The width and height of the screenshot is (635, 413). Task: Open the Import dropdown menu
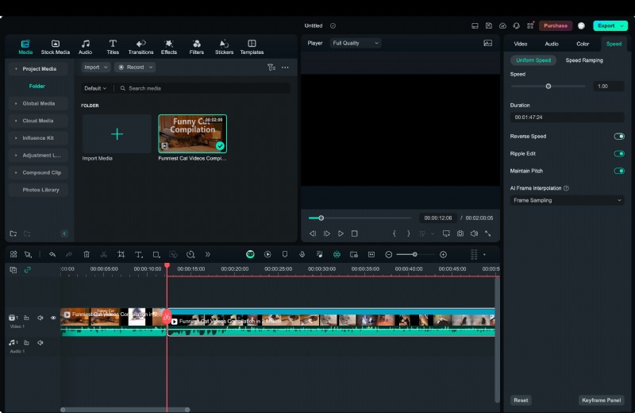[96, 68]
